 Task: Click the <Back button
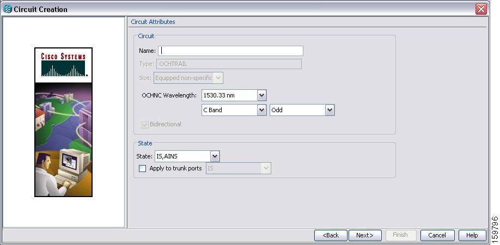(331, 235)
